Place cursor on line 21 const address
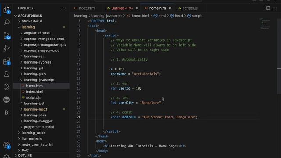281x158 pixels. point(154,117)
